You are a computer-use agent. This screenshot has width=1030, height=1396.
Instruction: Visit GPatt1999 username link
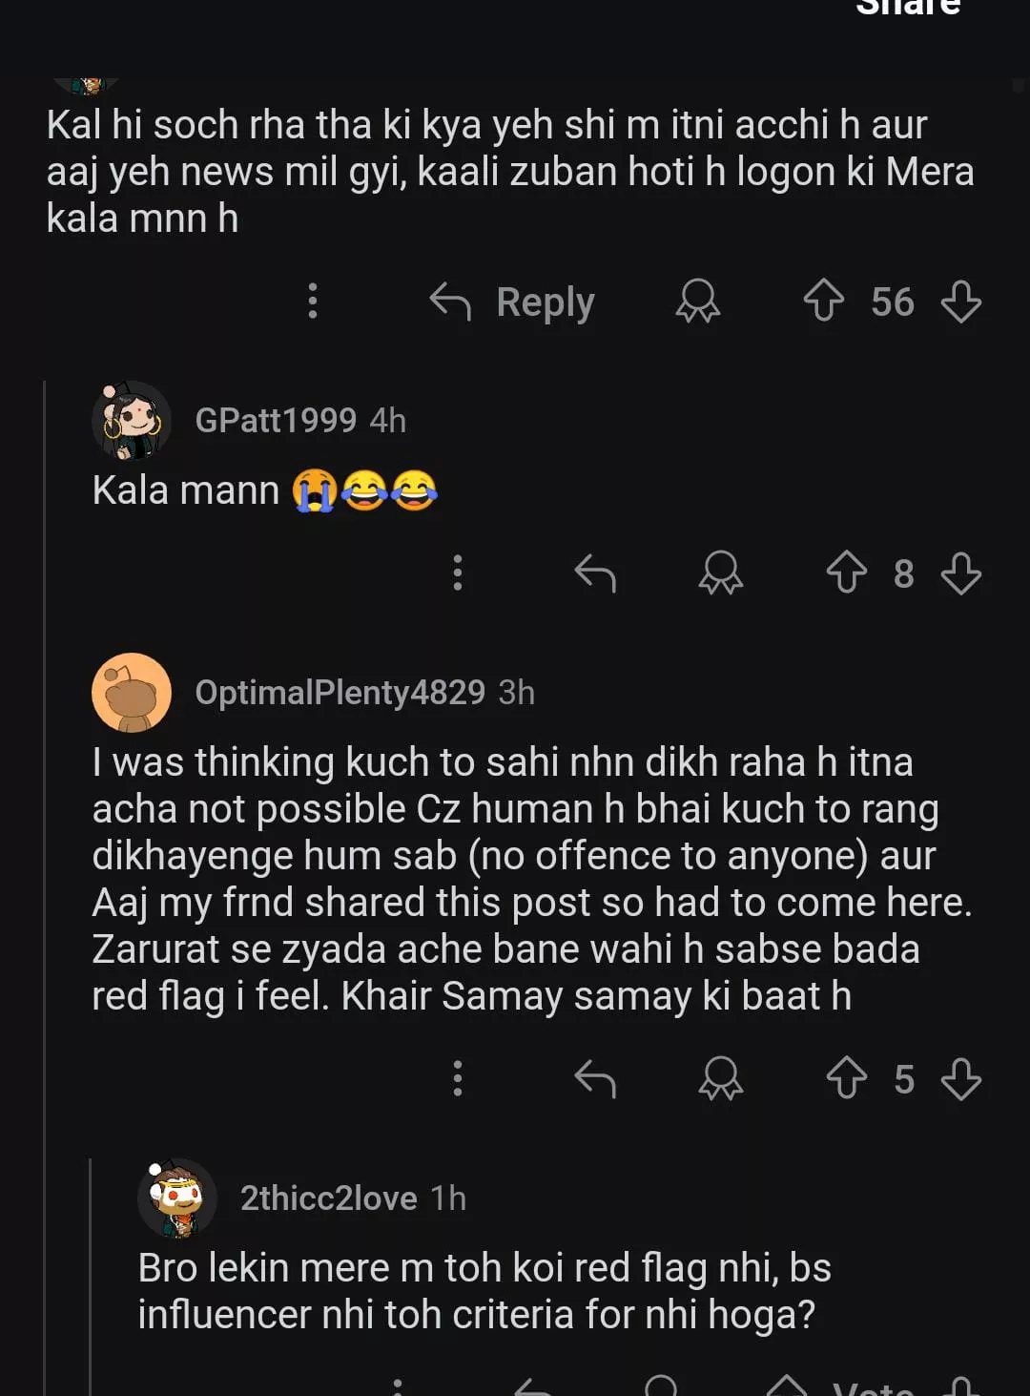click(x=276, y=421)
